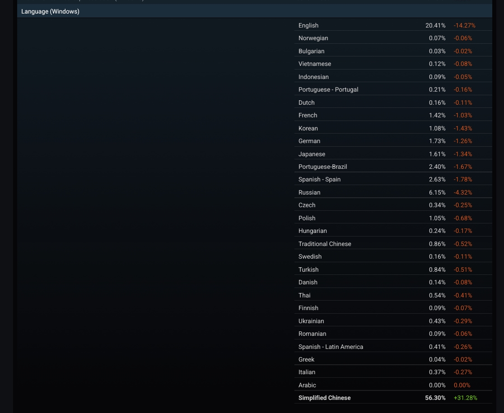This screenshot has width=504, height=413.
Task: Click the Ukrainian row label
Action: (311, 321)
